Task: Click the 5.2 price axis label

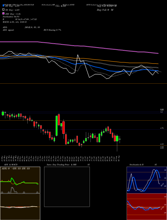Action: 162,112
